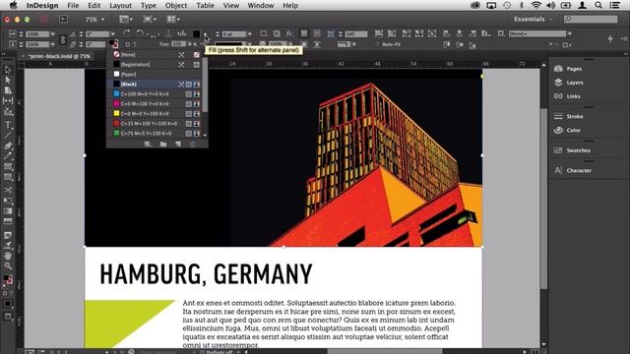Select the Selection tool arrow
Screen dimensions: 630x354
pos(8,70)
